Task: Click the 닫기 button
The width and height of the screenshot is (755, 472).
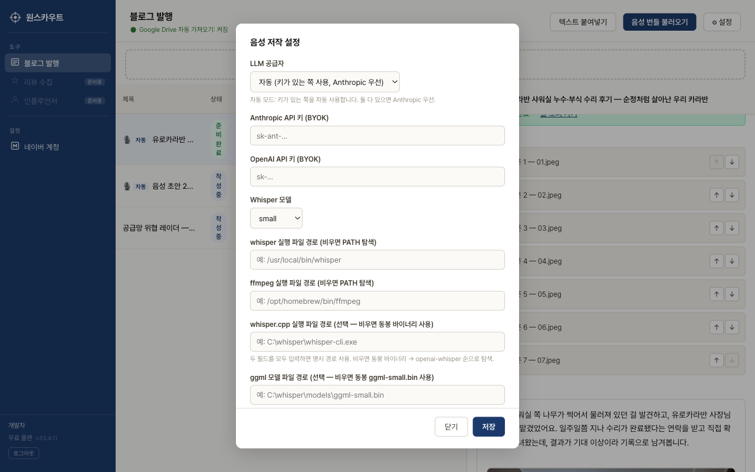Action: (x=451, y=427)
